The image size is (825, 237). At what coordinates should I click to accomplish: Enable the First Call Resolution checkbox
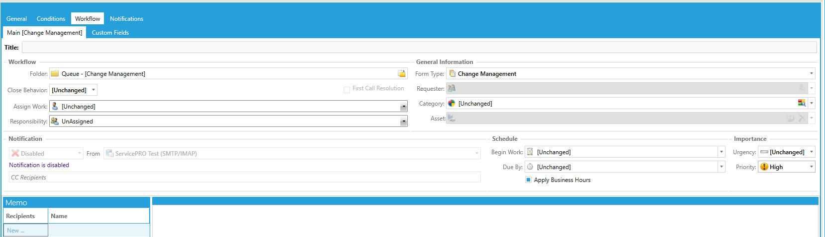coord(347,90)
